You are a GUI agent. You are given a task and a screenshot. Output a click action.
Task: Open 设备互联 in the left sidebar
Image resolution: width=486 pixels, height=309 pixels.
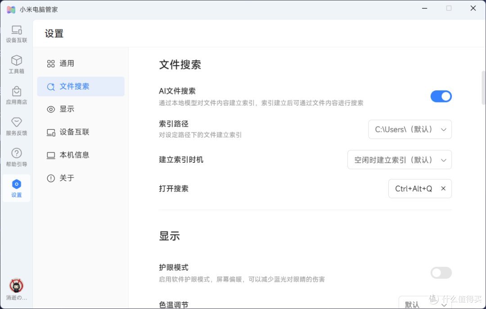pos(17,34)
